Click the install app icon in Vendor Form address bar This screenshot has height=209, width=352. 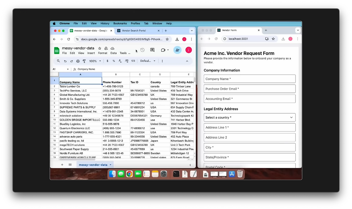pyautogui.click(x=267, y=39)
